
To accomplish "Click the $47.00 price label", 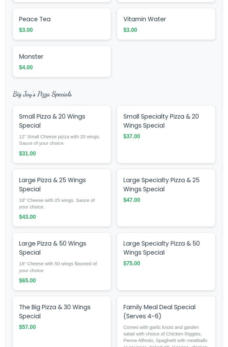I will click(132, 200).
